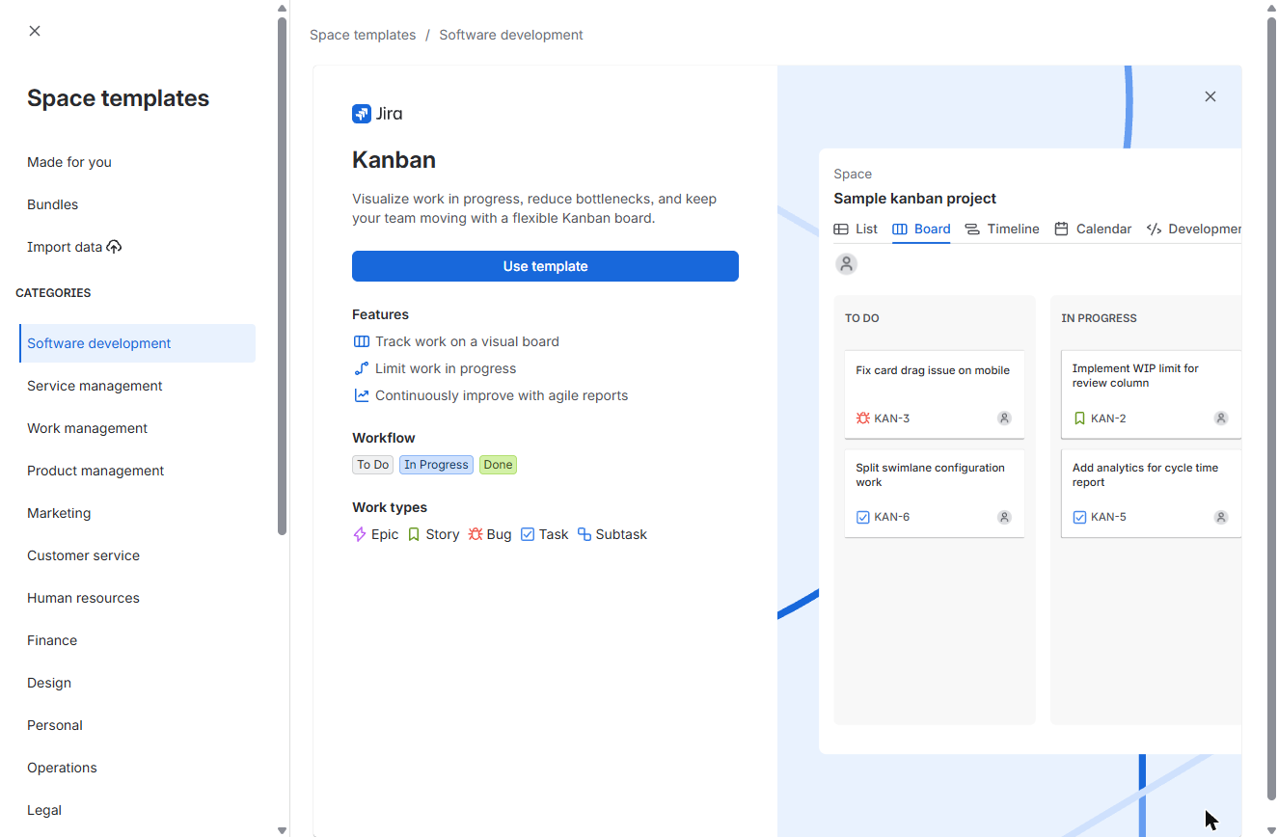Click the Use template button

(x=545, y=266)
